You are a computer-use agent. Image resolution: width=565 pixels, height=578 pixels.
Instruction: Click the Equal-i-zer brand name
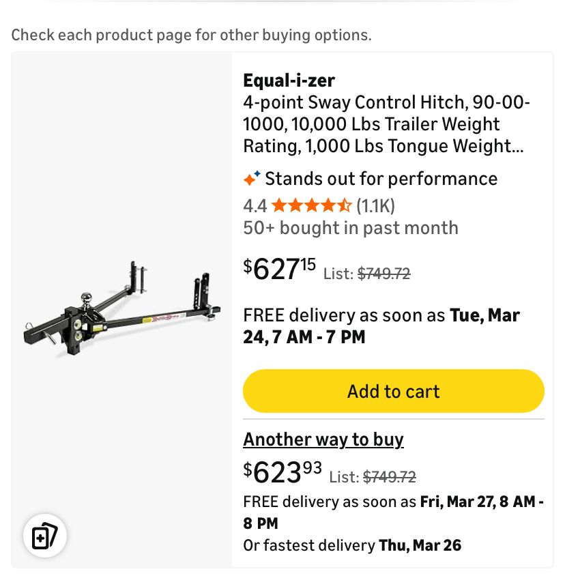[x=289, y=81]
